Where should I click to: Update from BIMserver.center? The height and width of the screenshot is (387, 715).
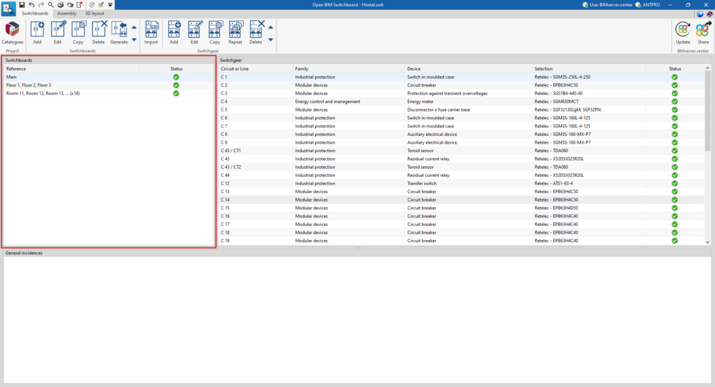coord(683,32)
